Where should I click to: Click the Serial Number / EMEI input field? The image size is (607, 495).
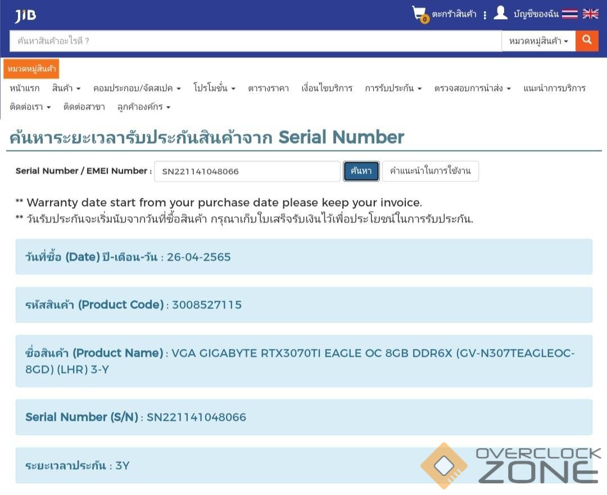(247, 171)
